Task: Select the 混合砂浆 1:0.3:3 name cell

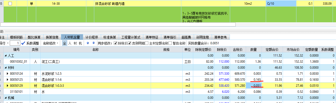Action: (x=95, y=85)
